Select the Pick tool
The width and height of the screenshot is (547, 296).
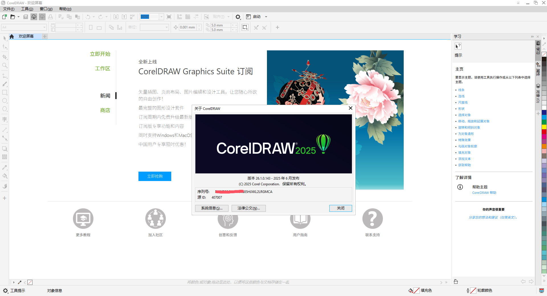coord(5,38)
